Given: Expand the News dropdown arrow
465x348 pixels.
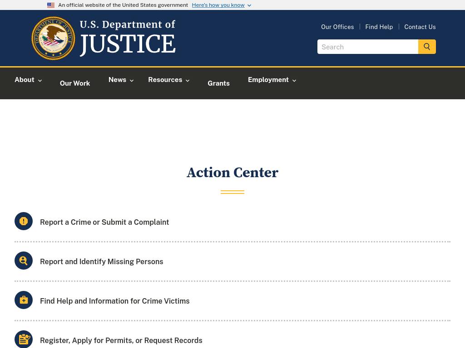Looking at the screenshot, I should (x=132, y=81).
